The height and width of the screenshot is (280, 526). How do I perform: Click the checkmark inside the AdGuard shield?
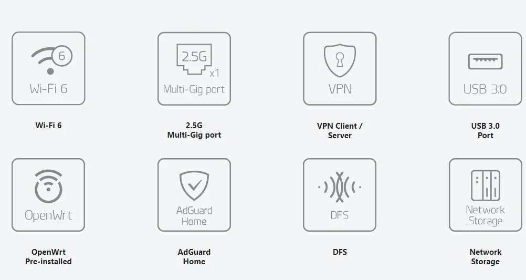[194, 185]
